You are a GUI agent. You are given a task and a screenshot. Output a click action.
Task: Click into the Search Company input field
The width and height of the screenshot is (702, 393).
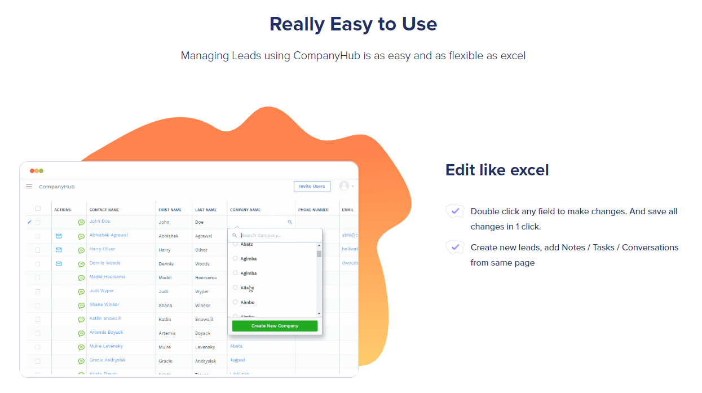tap(276, 236)
